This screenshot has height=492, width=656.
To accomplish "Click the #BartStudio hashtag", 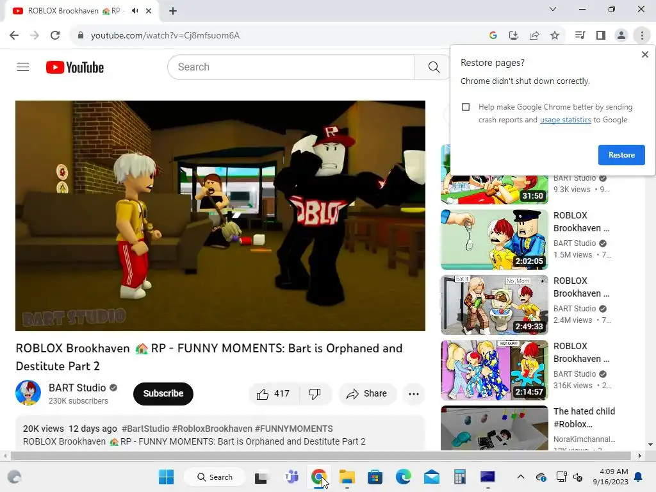I will (145, 429).
